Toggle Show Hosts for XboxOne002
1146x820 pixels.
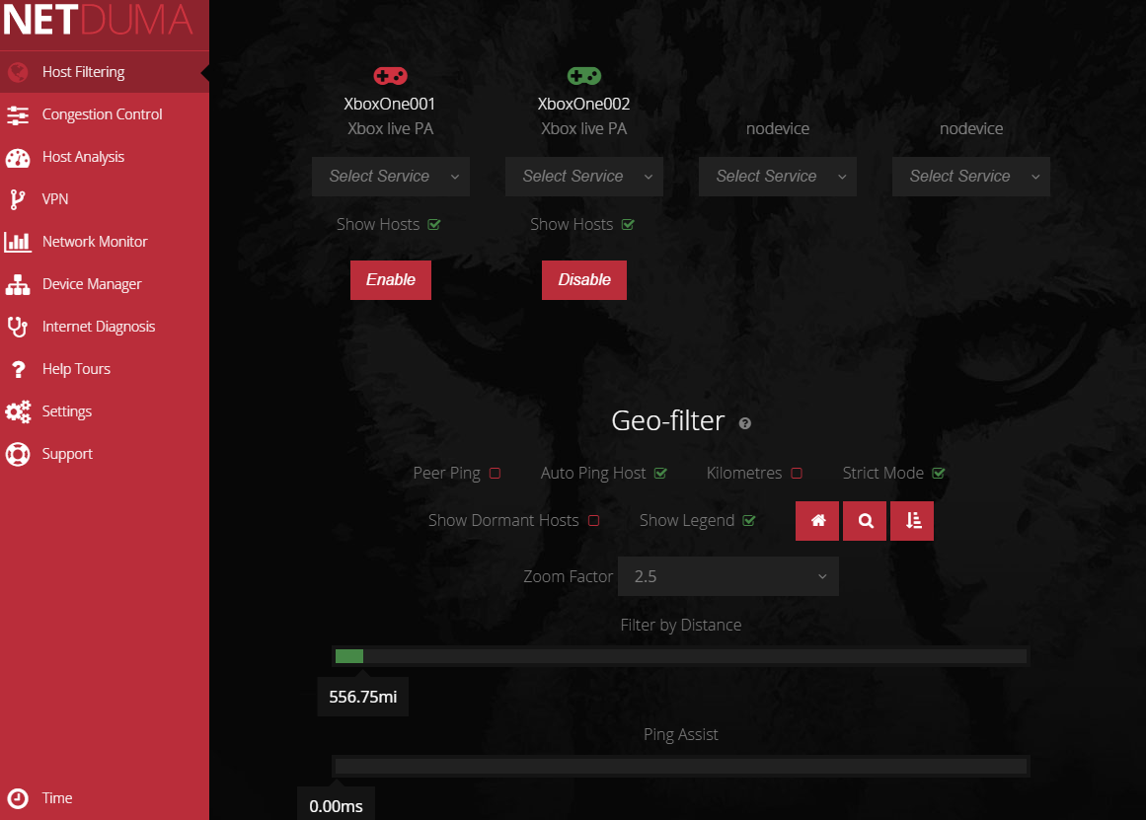click(628, 224)
